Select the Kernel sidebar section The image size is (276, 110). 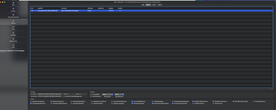(x=13, y=22)
